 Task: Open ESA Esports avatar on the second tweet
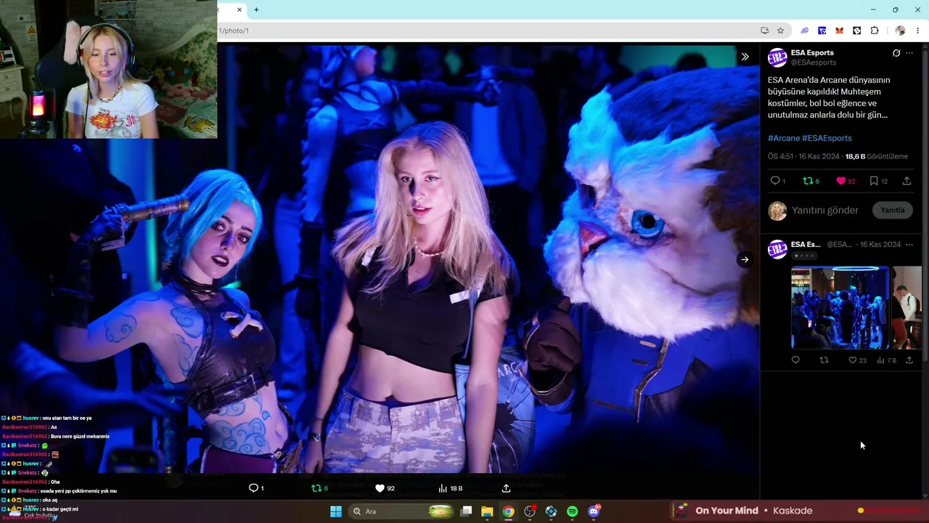click(777, 249)
